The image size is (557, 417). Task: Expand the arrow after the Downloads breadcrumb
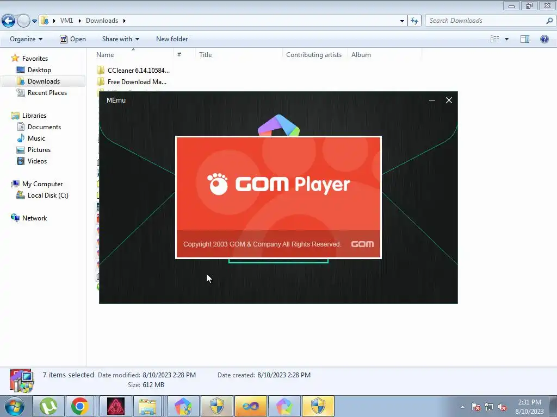pos(125,21)
